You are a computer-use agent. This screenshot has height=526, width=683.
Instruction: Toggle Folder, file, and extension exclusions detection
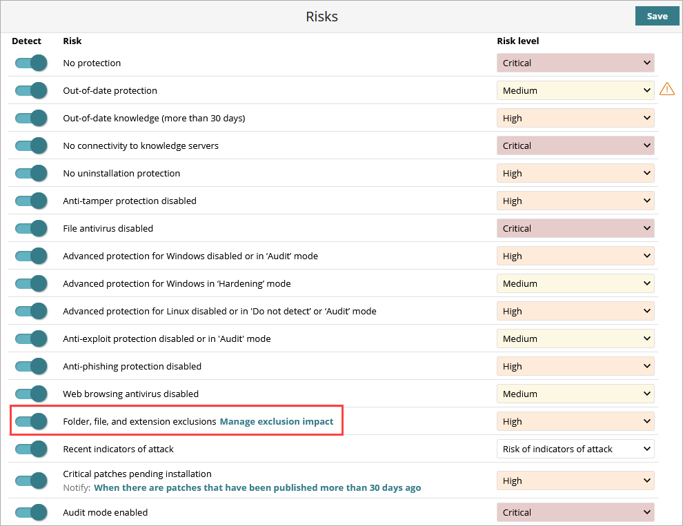tap(31, 421)
